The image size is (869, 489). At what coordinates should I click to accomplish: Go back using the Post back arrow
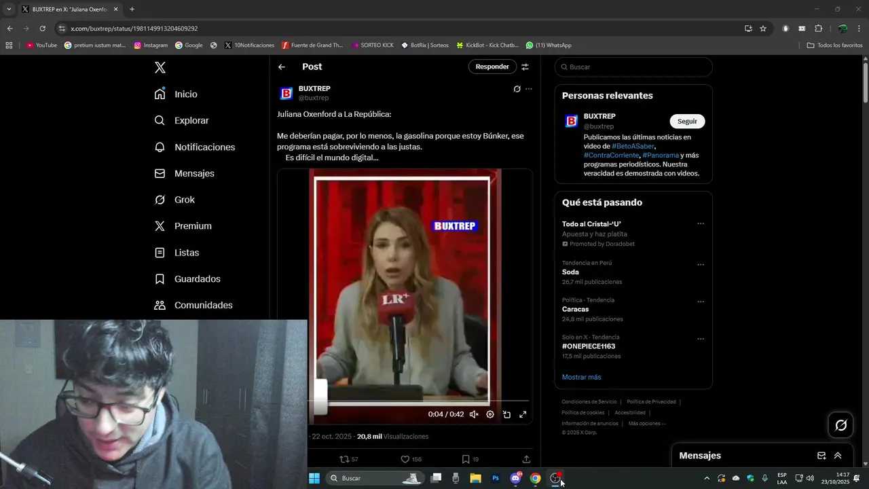282,67
